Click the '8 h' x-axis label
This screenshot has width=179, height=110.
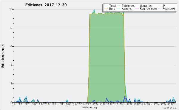(x=68, y=104)
